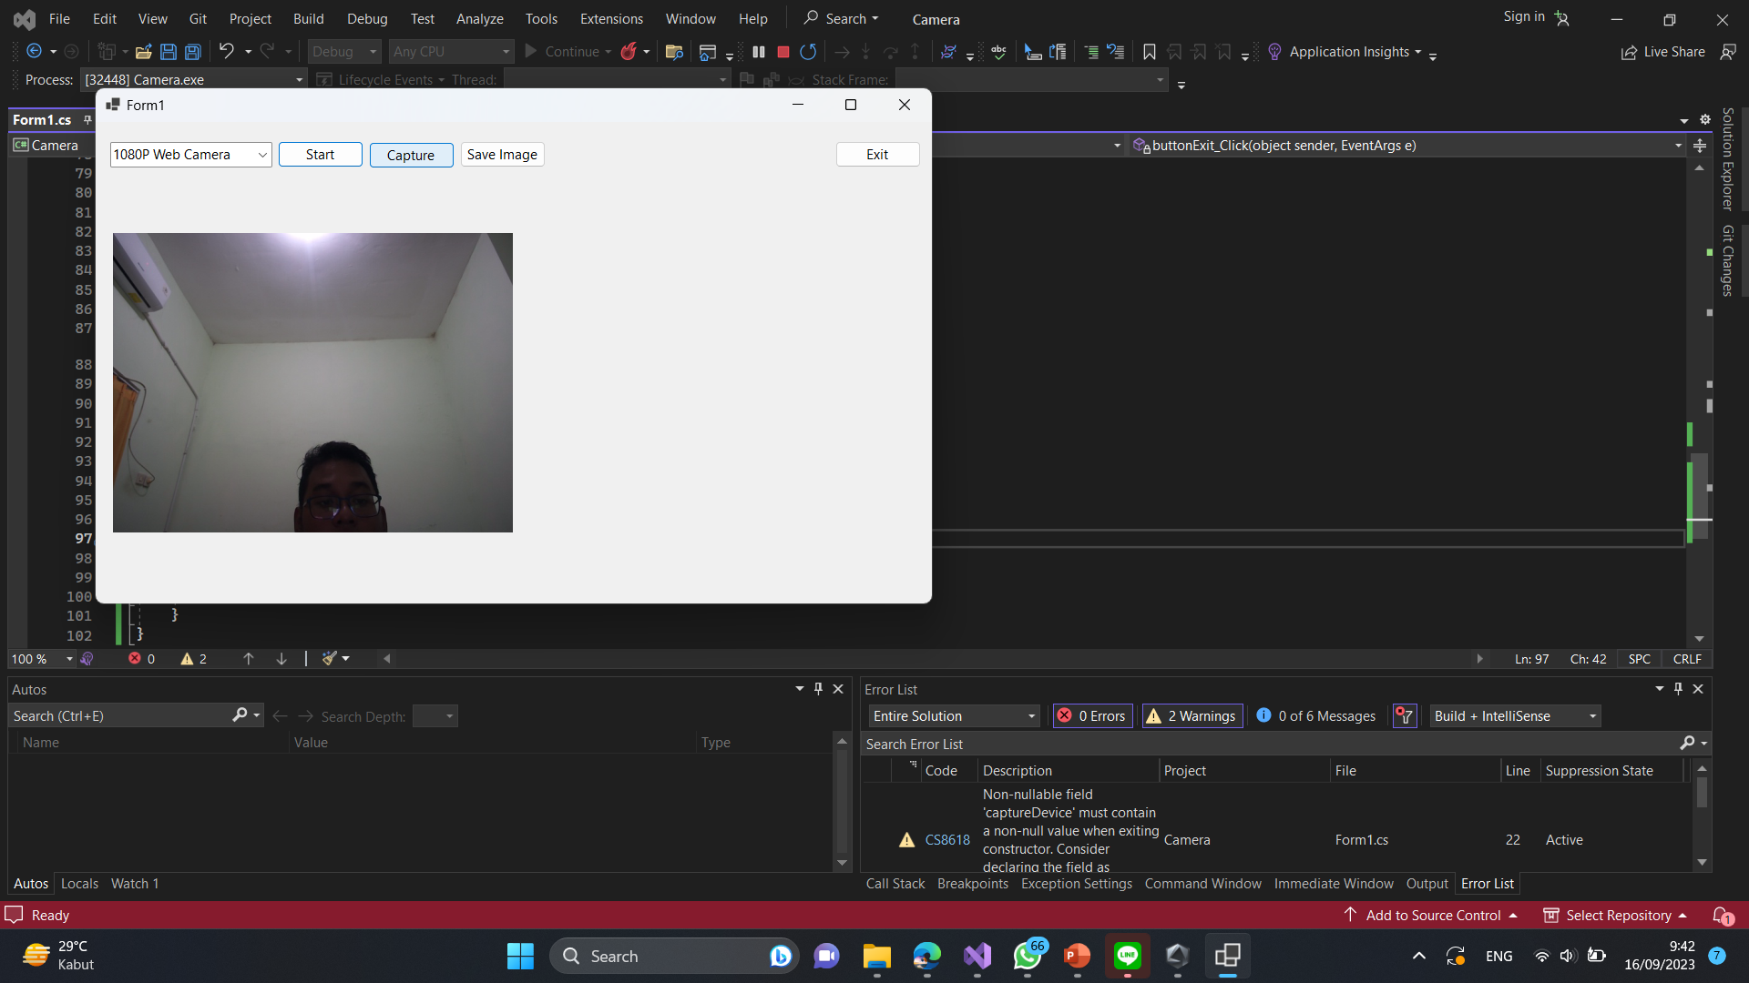Click the spell checker abc icon
This screenshot has height=983, width=1749.
pos(999,52)
